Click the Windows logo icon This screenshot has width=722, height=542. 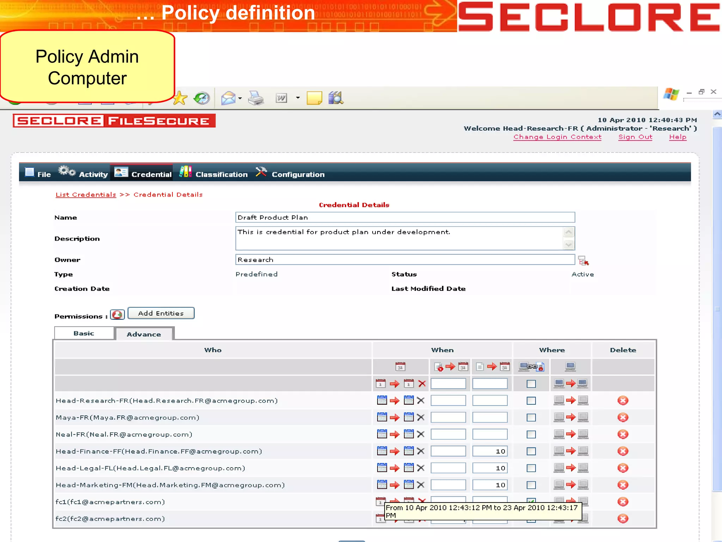[x=671, y=95]
